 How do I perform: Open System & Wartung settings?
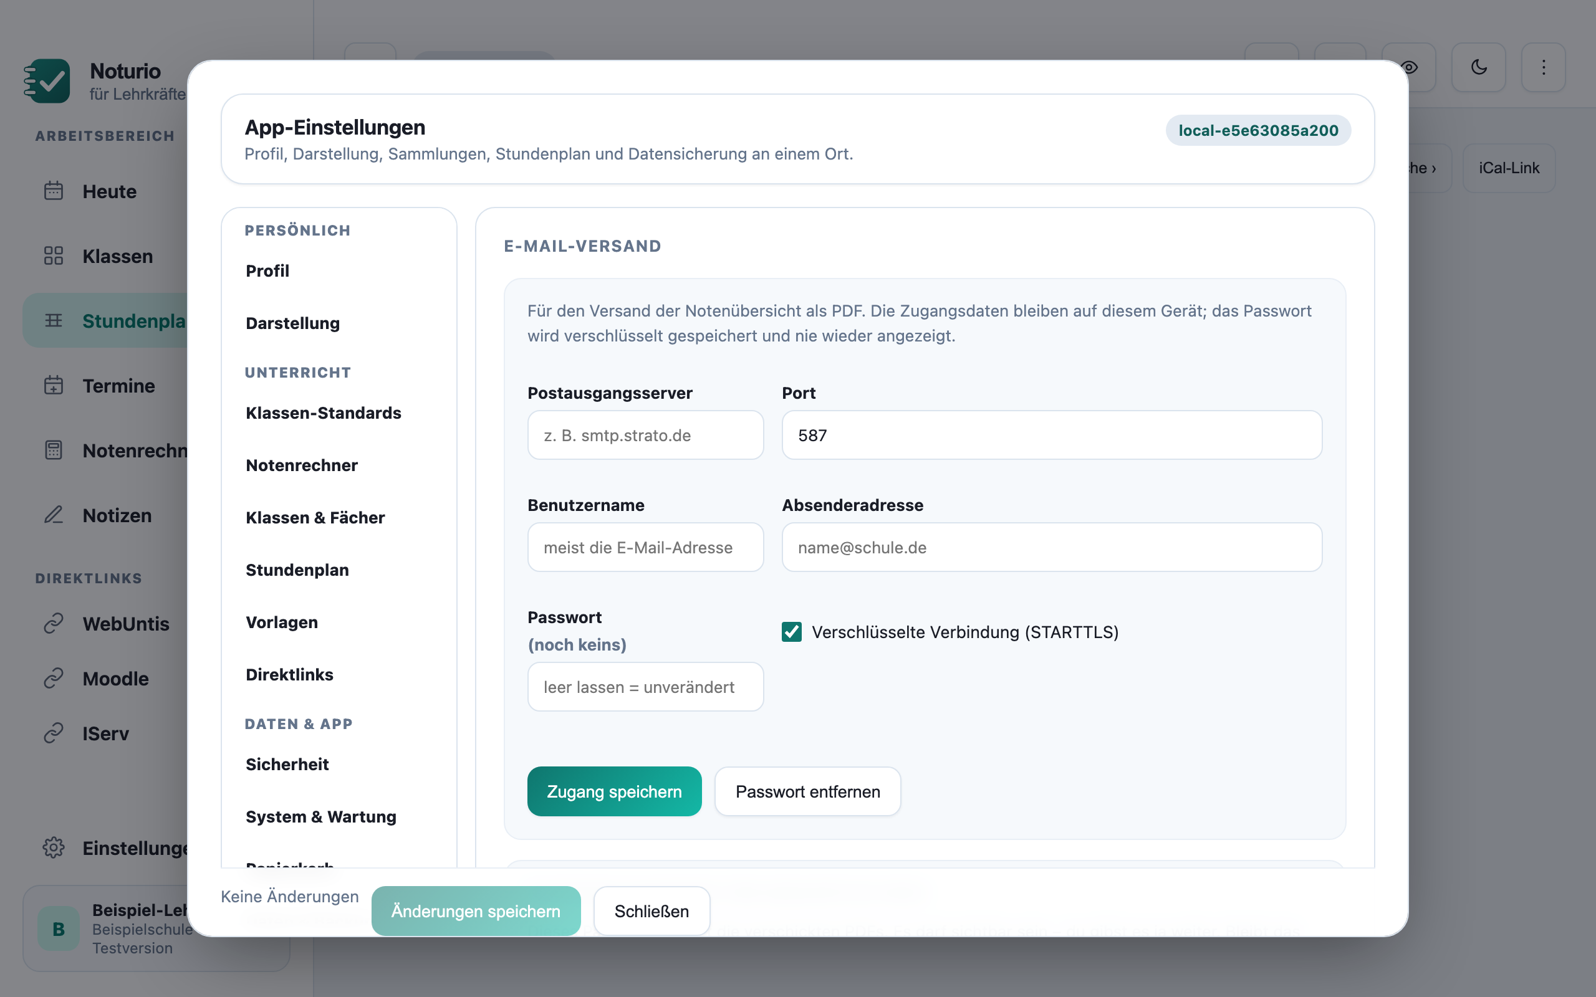(x=339, y=817)
